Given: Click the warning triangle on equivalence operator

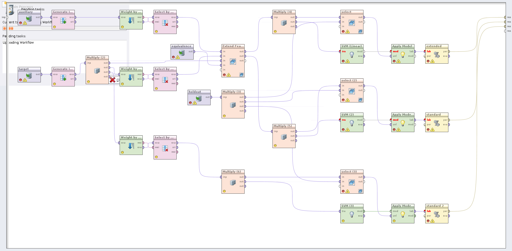Looking at the screenshot, I should [x=178, y=57].
